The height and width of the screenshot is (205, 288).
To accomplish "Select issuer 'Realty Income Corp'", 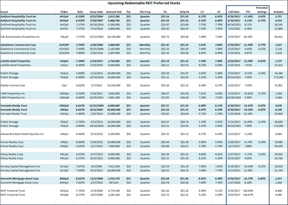I will (13, 86).
